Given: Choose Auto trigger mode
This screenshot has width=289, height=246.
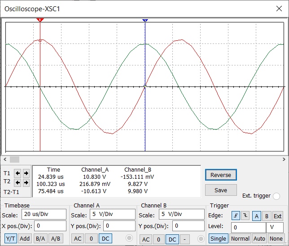Looking at the screenshot, I should pos(259,239).
